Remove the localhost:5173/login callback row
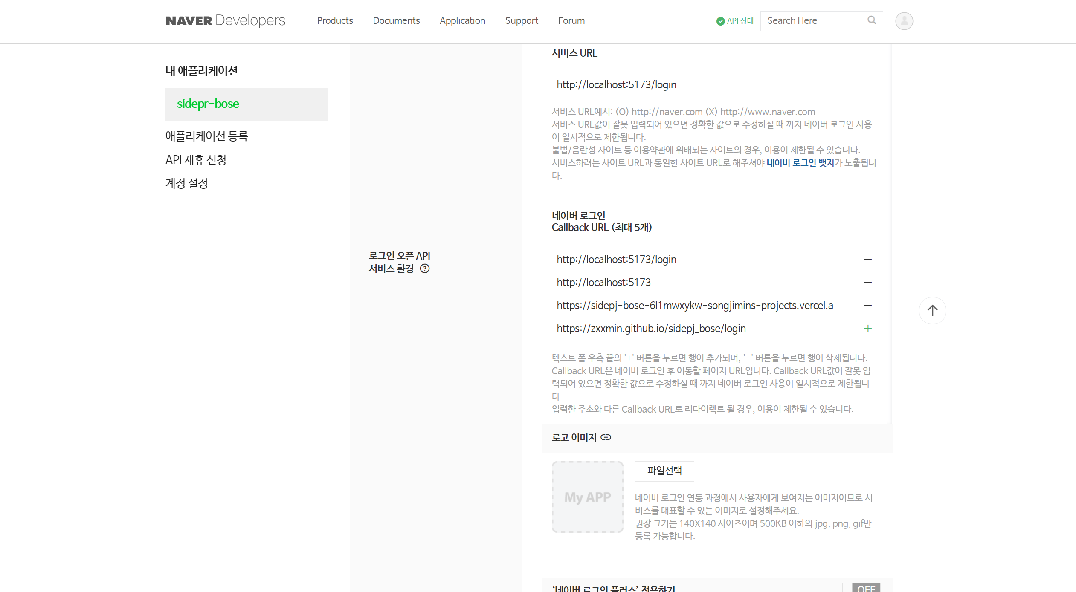This screenshot has width=1076, height=592. click(x=867, y=260)
